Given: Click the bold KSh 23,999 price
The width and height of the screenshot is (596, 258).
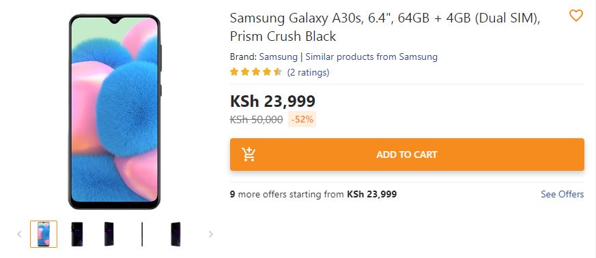Looking at the screenshot, I should tap(272, 101).
